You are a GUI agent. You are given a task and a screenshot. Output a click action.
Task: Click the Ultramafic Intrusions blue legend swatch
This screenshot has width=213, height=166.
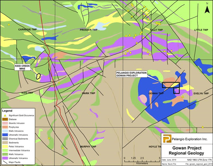coord(5,135)
